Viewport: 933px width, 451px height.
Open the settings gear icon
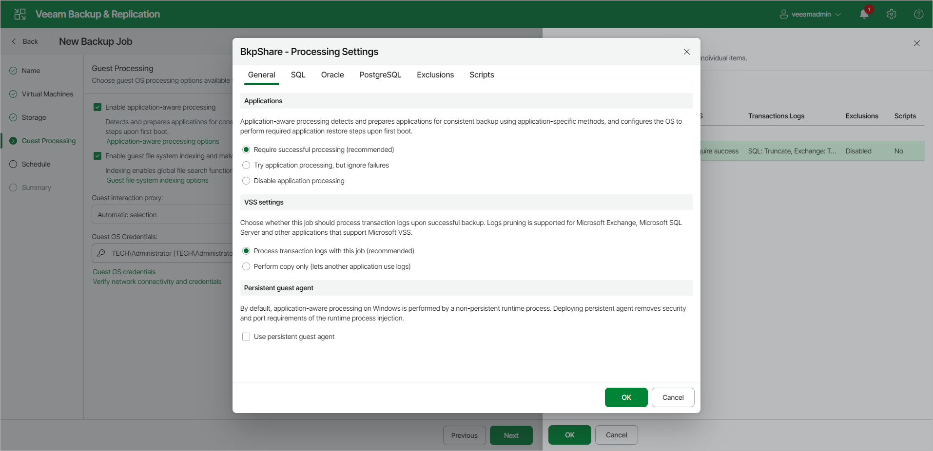coord(892,14)
